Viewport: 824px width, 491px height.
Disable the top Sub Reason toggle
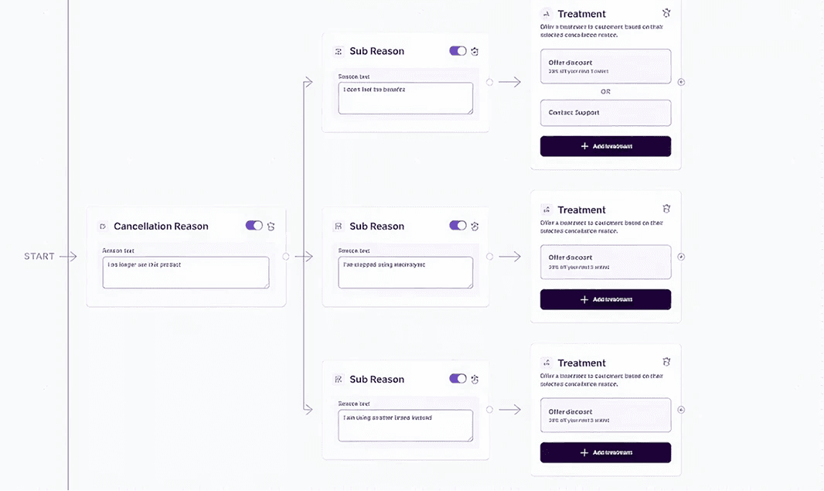coord(458,51)
